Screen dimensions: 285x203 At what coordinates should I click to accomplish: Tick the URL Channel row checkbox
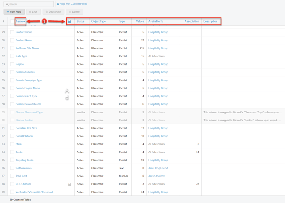point(12,184)
